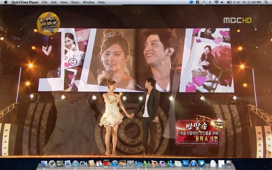Click the playing video frame on the performers
The height and width of the screenshot is (170, 272).
click(x=136, y=81)
